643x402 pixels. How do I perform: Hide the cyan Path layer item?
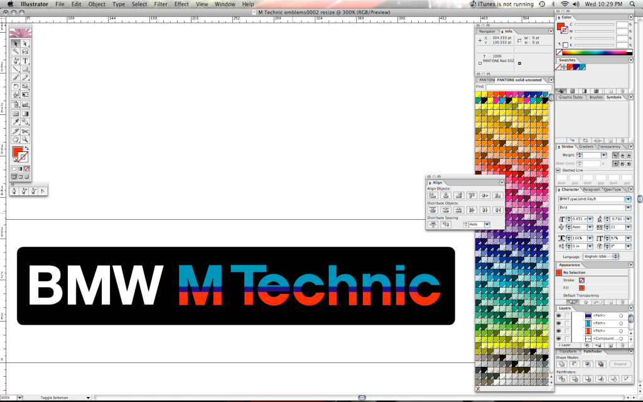(558, 323)
